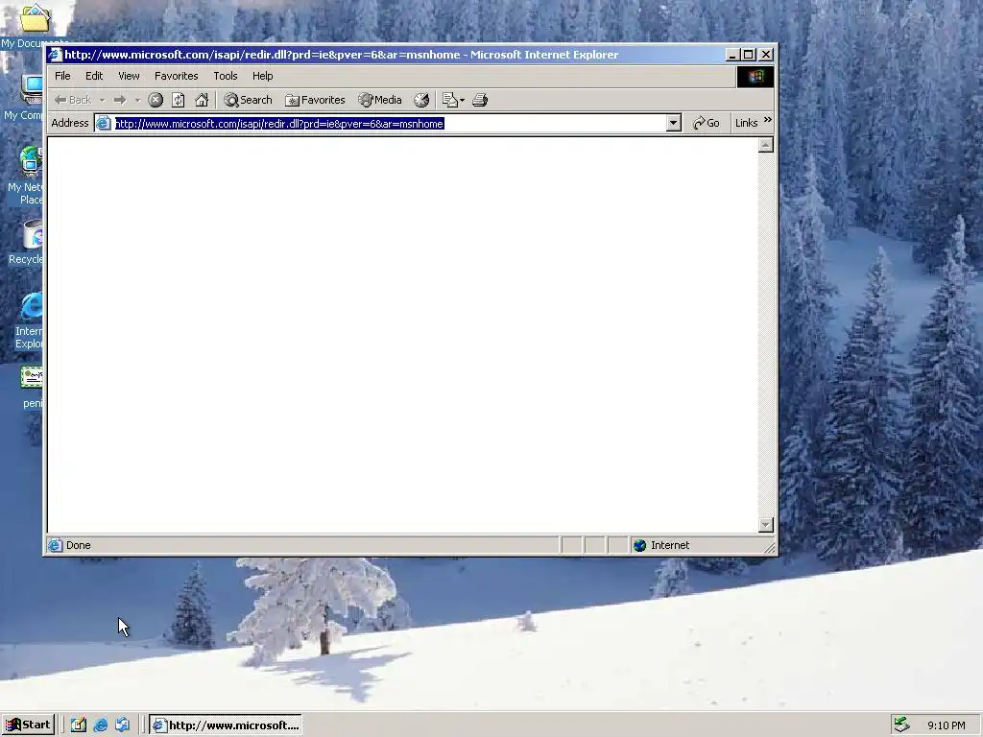983x737 pixels.
Task: Click the page icon in Address bar
Action: pyautogui.click(x=104, y=124)
